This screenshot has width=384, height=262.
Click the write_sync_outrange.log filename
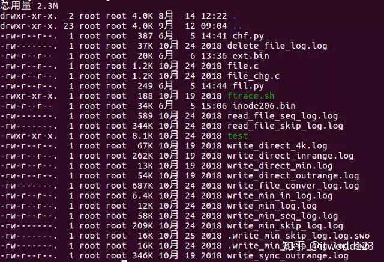288,256
